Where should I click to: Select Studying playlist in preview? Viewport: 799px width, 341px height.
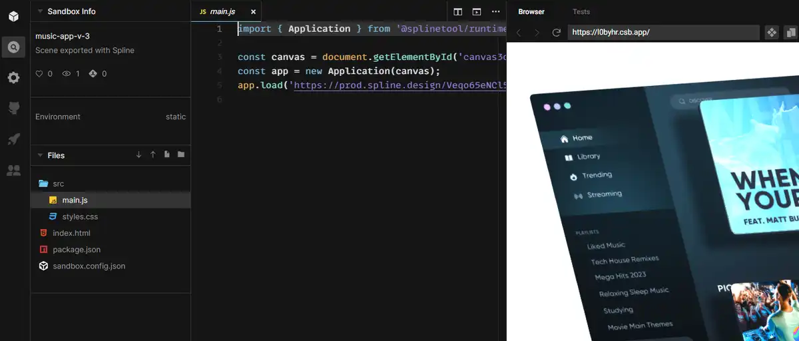coord(618,310)
